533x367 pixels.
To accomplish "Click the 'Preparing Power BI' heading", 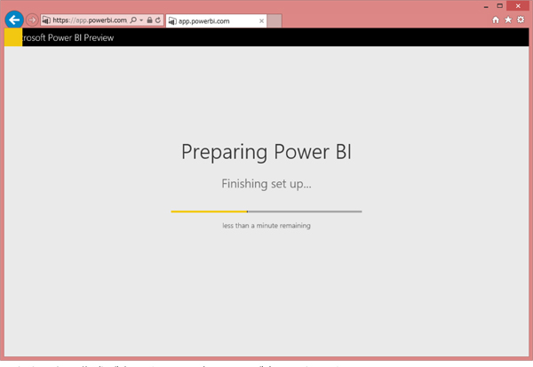I will (266, 152).
